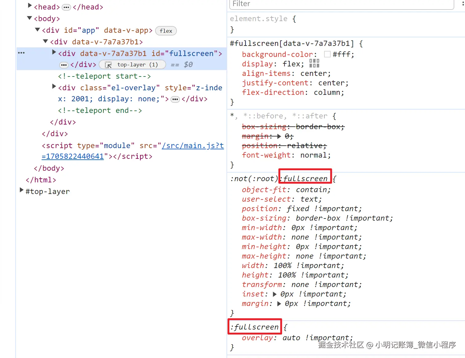The image size is (465, 358).
Task: Open the /src/main.js script source link
Action: coord(133,151)
